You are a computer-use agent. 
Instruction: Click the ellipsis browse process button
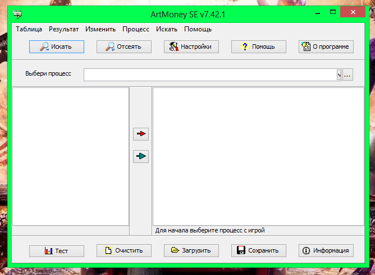point(347,75)
